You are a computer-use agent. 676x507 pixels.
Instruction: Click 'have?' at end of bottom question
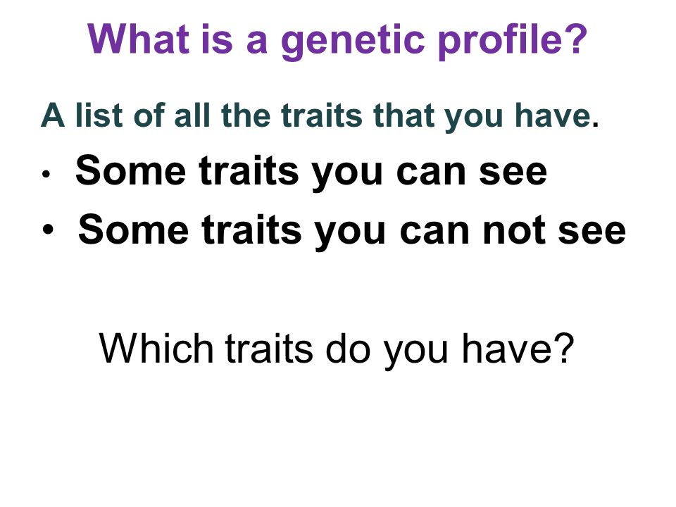[518, 348]
